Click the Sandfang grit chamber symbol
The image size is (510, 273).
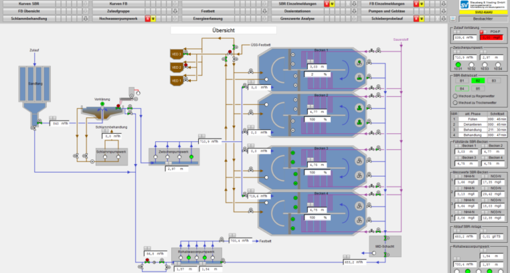(28, 92)
